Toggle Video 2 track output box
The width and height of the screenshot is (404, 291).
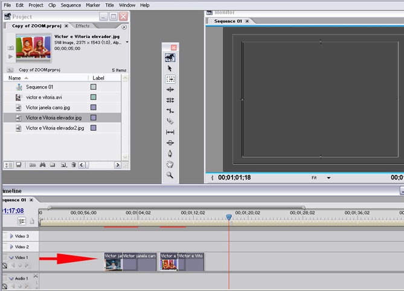click(x=4, y=247)
